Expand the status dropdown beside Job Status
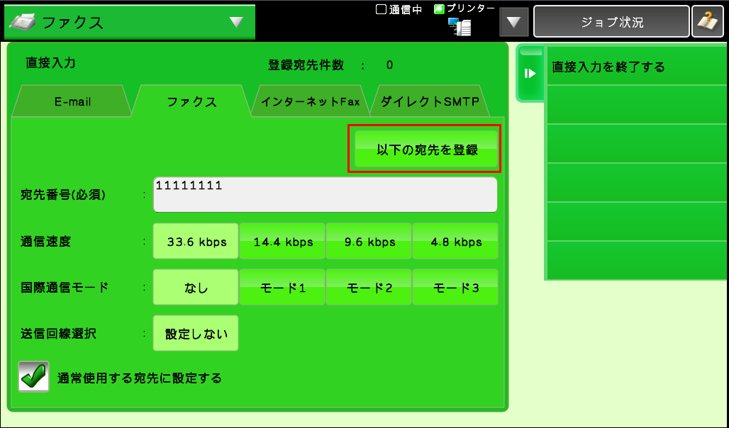The image size is (729, 428). click(x=514, y=22)
